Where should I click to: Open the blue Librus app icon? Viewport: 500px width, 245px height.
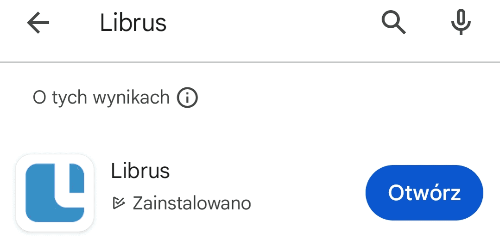tap(55, 192)
